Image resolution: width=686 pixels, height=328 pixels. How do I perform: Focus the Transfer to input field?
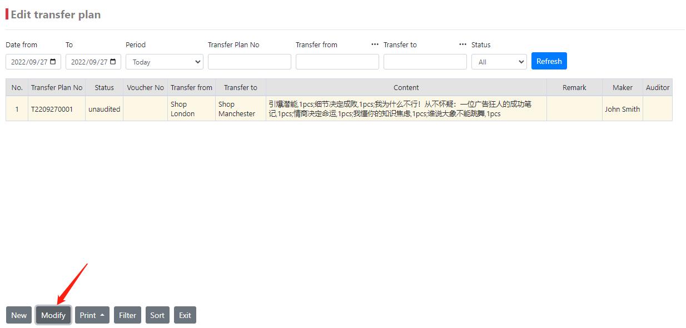point(425,62)
